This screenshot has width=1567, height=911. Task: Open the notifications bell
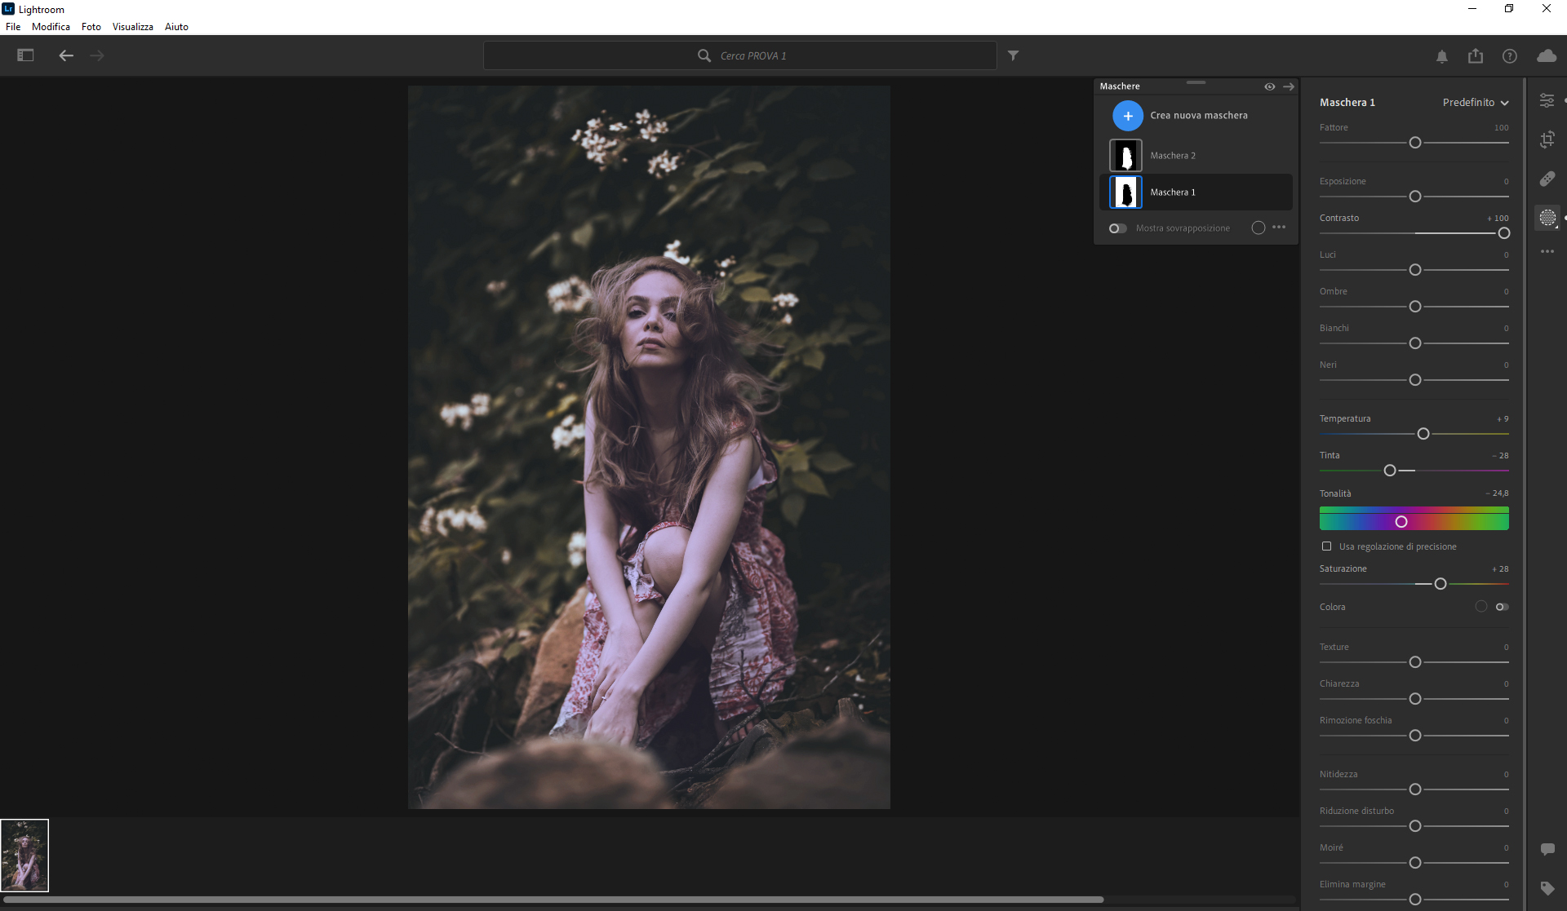click(x=1441, y=56)
